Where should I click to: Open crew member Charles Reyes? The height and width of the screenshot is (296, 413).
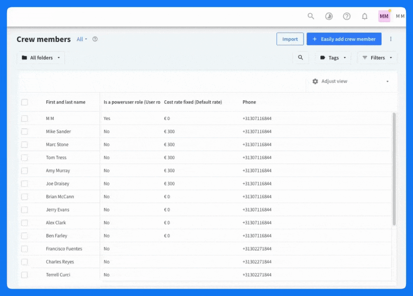[x=60, y=262]
